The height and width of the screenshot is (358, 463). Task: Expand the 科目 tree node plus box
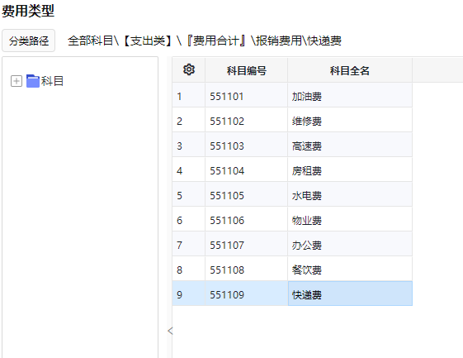pos(17,81)
